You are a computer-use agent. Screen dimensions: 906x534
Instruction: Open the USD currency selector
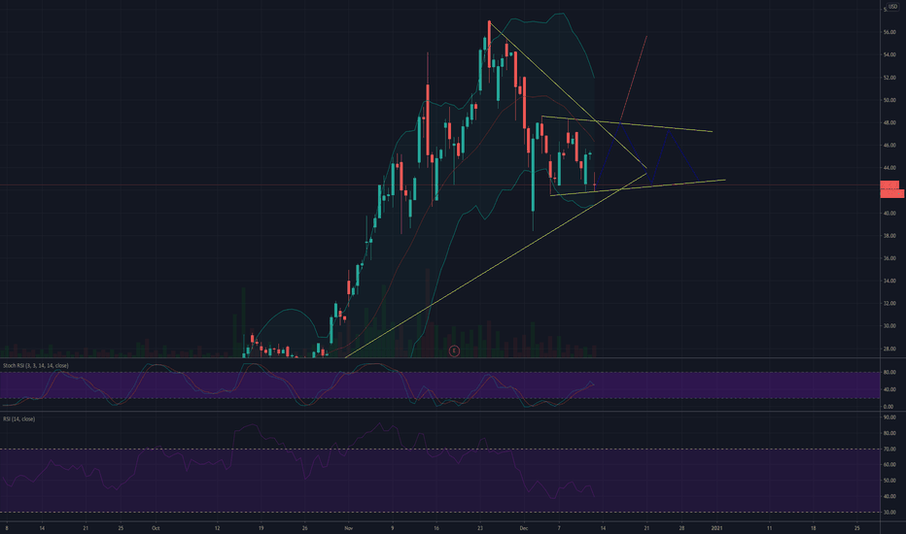(892, 7)
